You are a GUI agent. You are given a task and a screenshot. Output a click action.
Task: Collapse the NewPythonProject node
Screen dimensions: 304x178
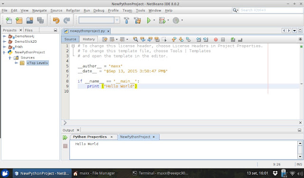point(4,52)
